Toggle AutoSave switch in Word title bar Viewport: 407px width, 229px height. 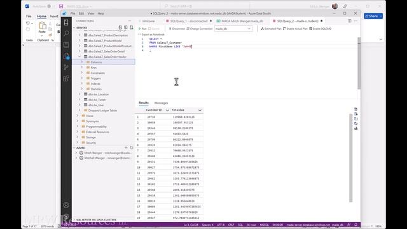(x=51, y=6)
